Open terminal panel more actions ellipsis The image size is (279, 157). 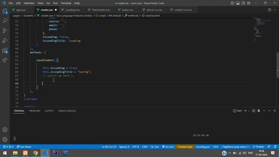point(264,111)
